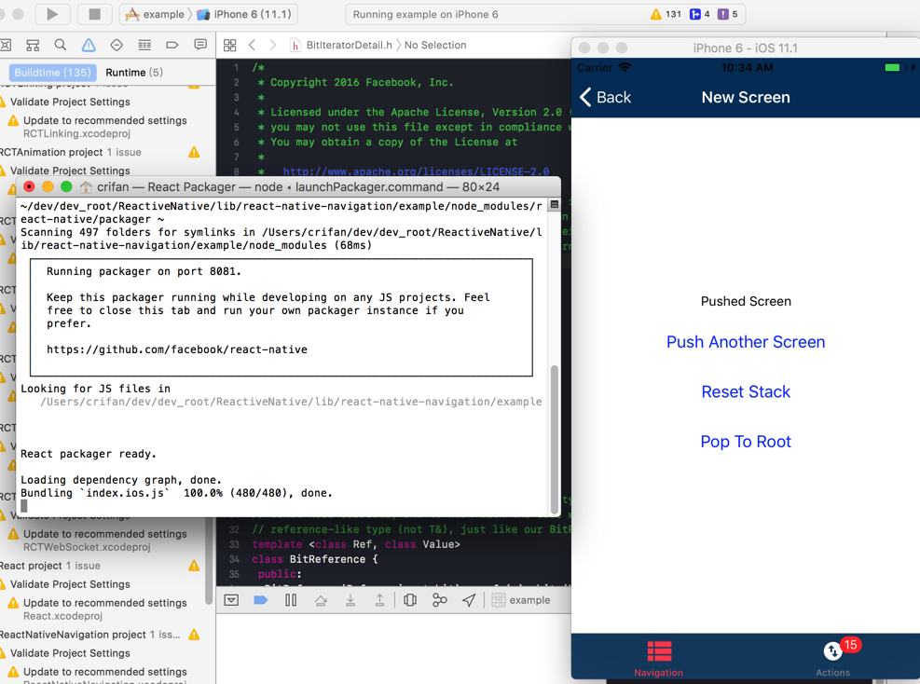Click the 131 warnings indicator
The height and width of the screenshot is (684, 920).
coord(666,14)
